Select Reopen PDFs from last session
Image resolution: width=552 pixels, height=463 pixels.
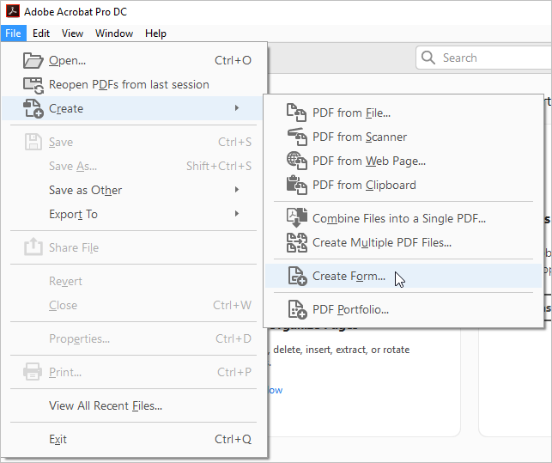tap(133, 85)
